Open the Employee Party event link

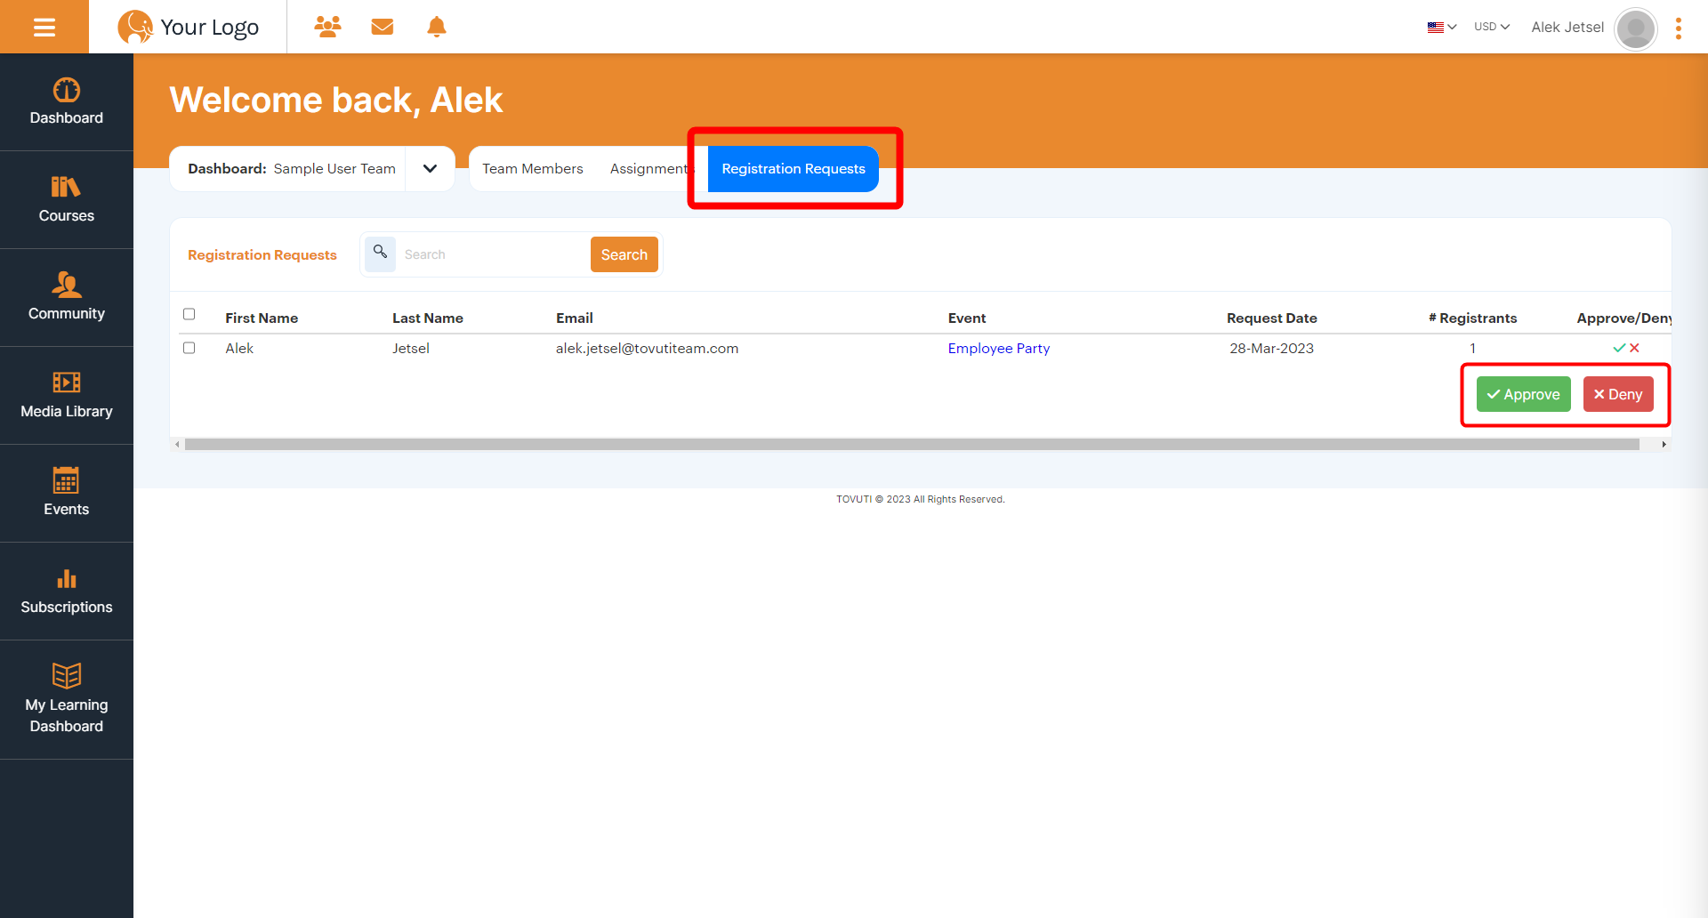tap(998, 348)
